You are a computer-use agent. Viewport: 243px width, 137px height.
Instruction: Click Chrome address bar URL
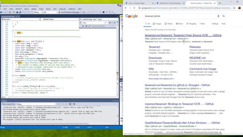pyautogui.click(x=186, y=8)
